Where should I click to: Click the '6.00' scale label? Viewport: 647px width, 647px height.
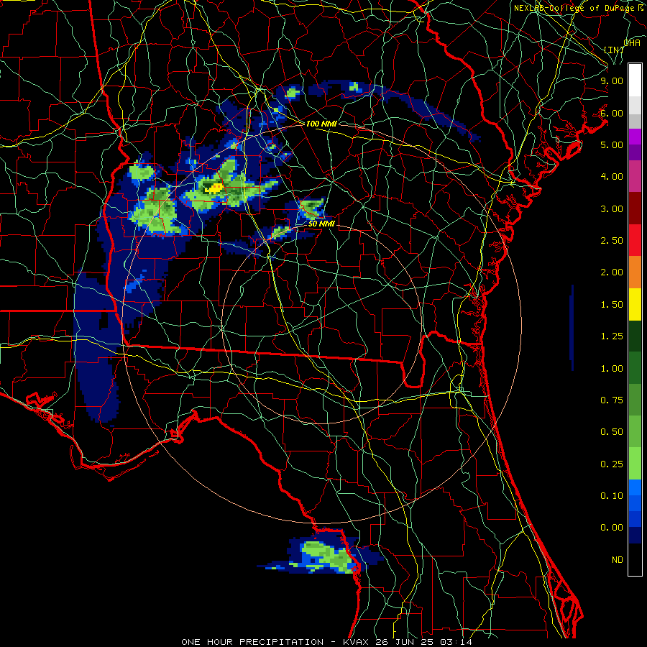click(x=612, y=113)
